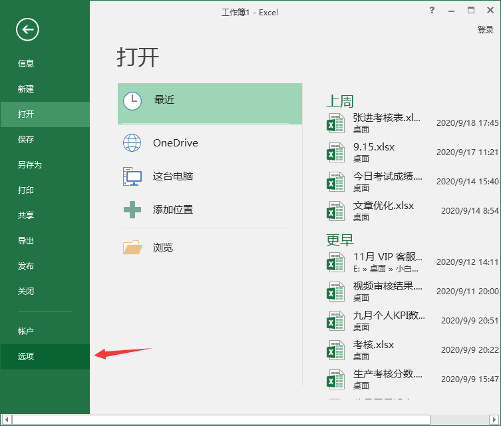Click the horizontal scrollbar left arrow

[x=6, y=420]
